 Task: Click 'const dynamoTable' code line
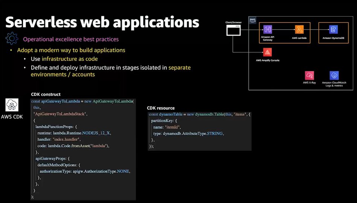coord(200,114)
